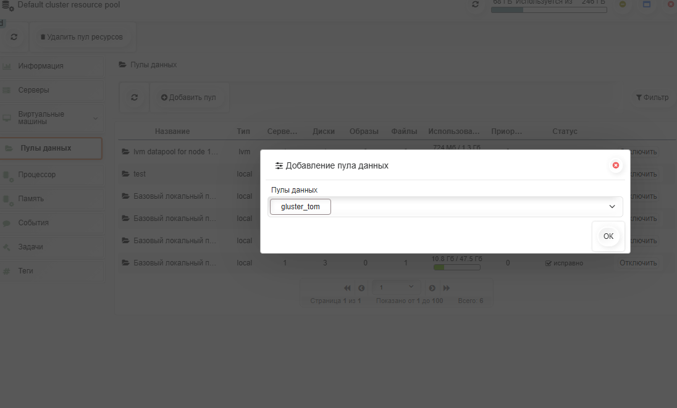Click the chart icon beside Информация
This screenshot has width=677, height=408.
tap(6, 66)
